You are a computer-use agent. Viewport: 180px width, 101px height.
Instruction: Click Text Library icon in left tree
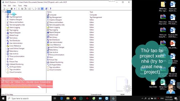(x=8, y=38)
